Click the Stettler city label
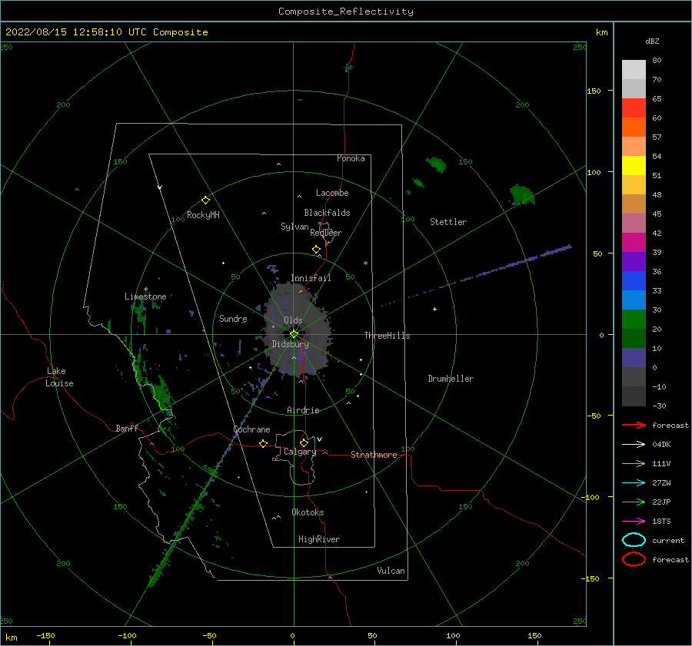Image resolution: width=692 pixels, height=646 pixels. 448,222
